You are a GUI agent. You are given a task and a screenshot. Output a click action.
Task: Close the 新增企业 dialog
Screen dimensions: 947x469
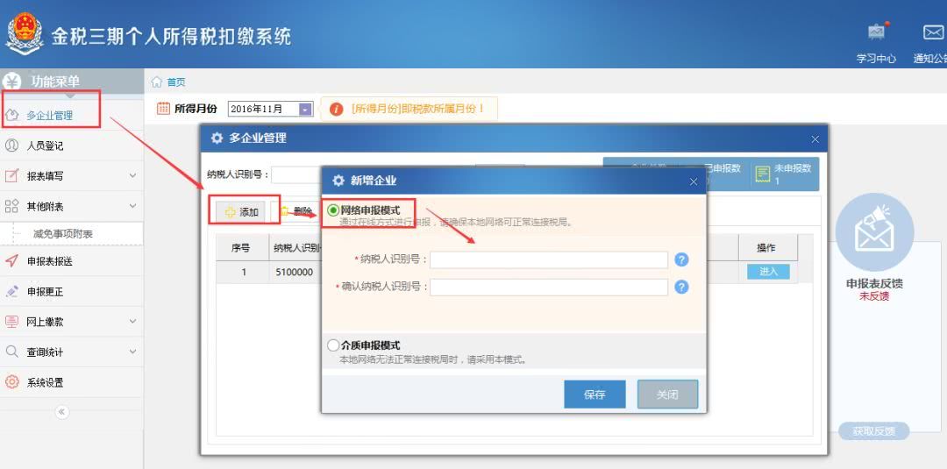[x=694, y=181]
